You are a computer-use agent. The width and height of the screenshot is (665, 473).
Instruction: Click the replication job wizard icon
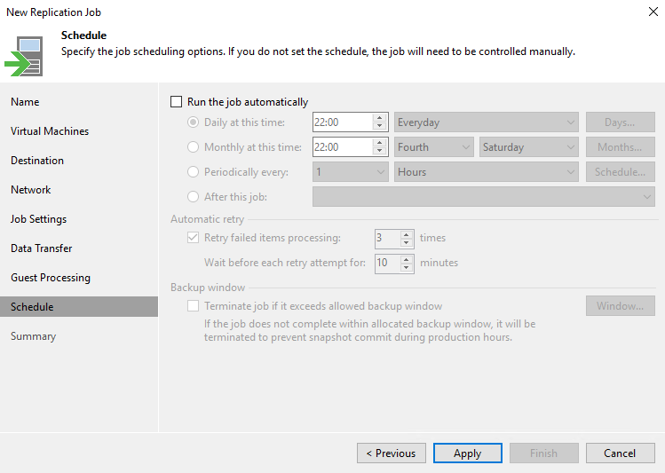(24, 57)
